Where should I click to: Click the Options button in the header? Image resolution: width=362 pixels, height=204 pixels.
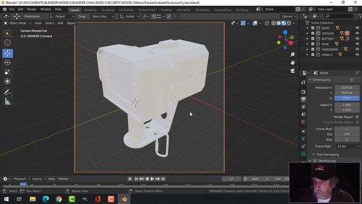click(288, 16)
